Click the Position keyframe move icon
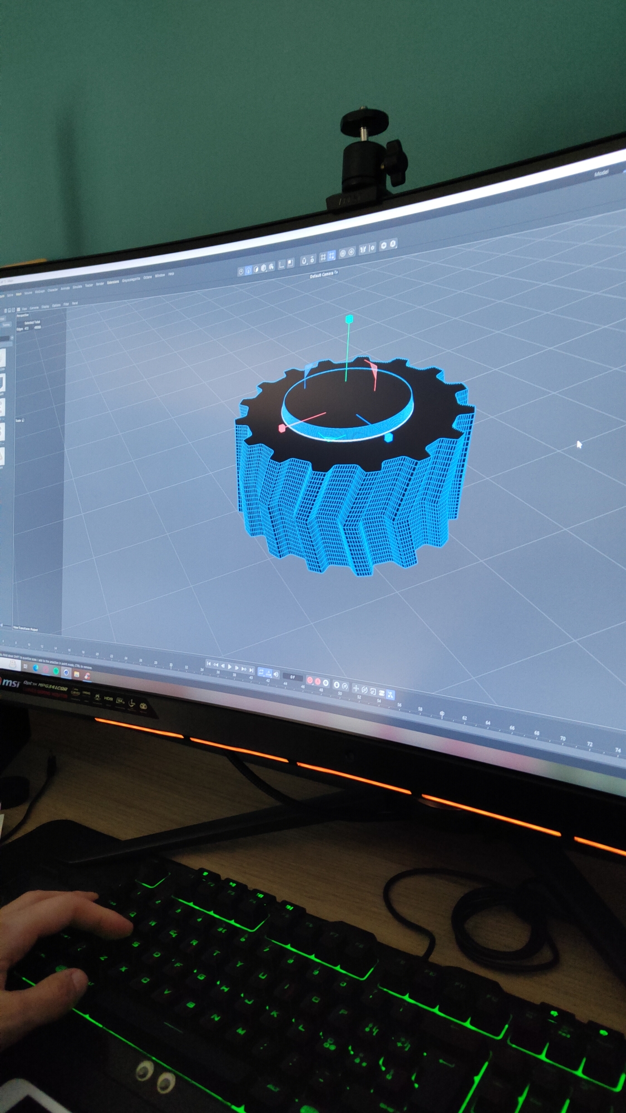This screenshot has height=1113, width=626. (356, 688)
